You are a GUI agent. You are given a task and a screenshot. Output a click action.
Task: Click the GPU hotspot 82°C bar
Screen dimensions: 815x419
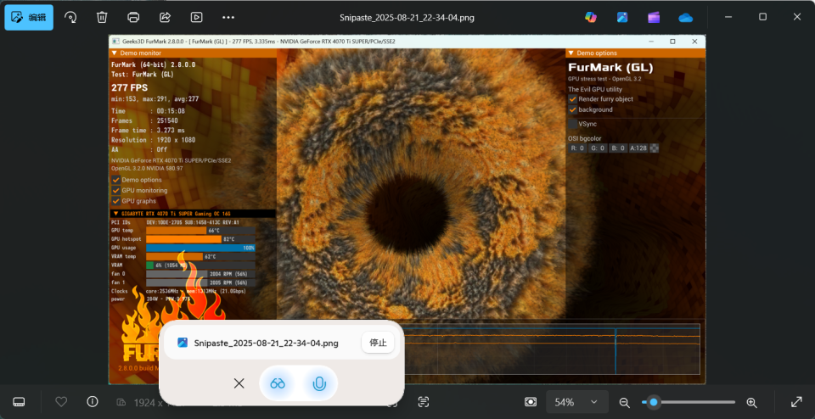pos(200,239)
